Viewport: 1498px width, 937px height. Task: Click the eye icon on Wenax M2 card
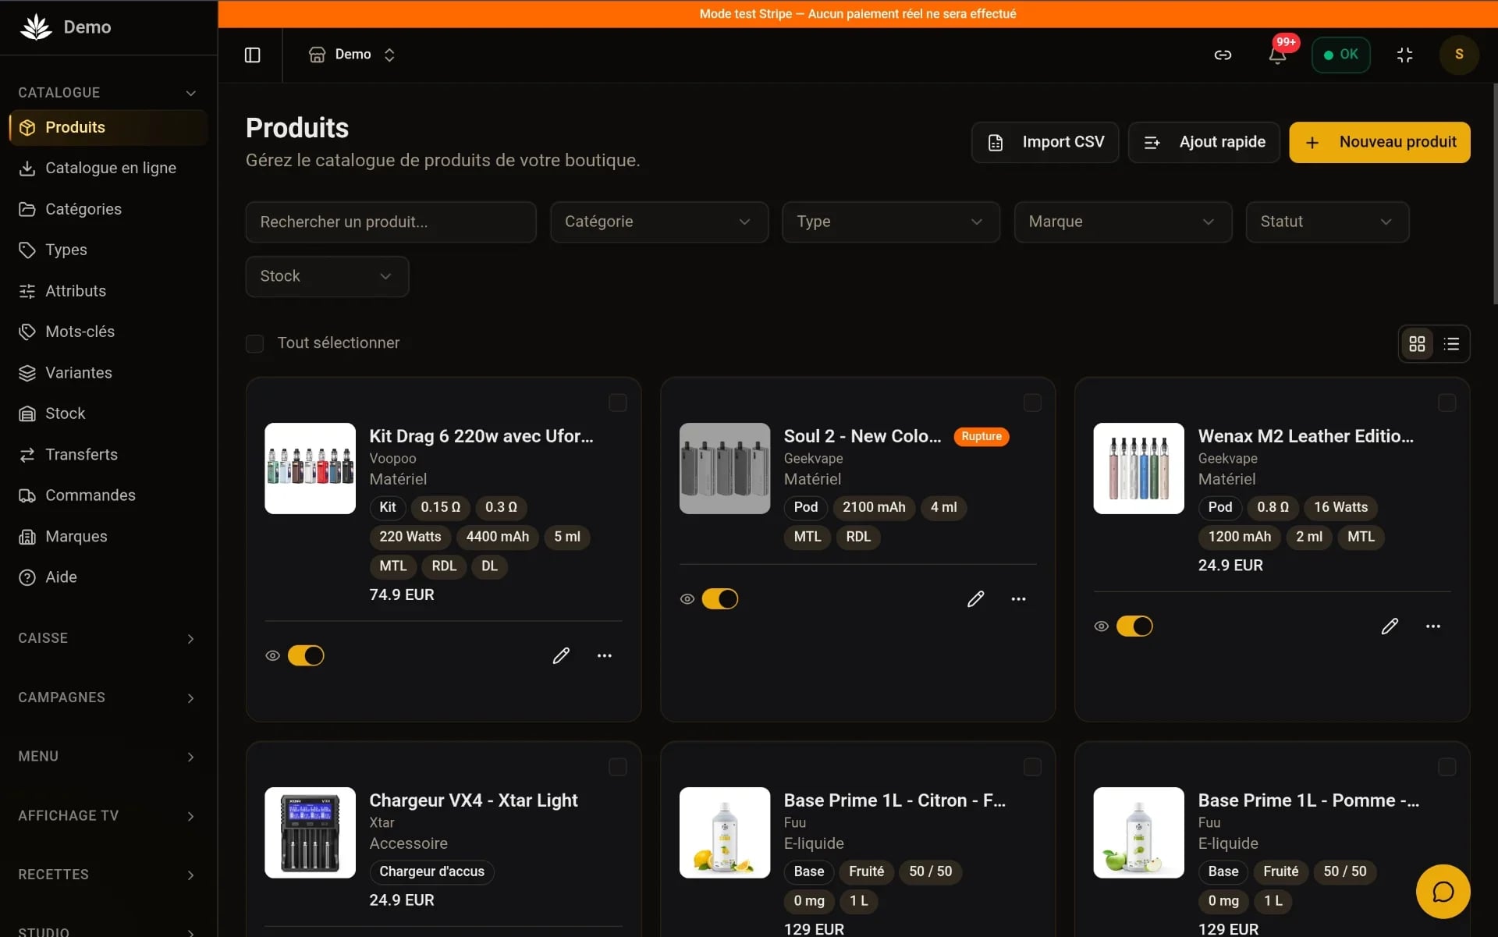(x=1101, y=626)
